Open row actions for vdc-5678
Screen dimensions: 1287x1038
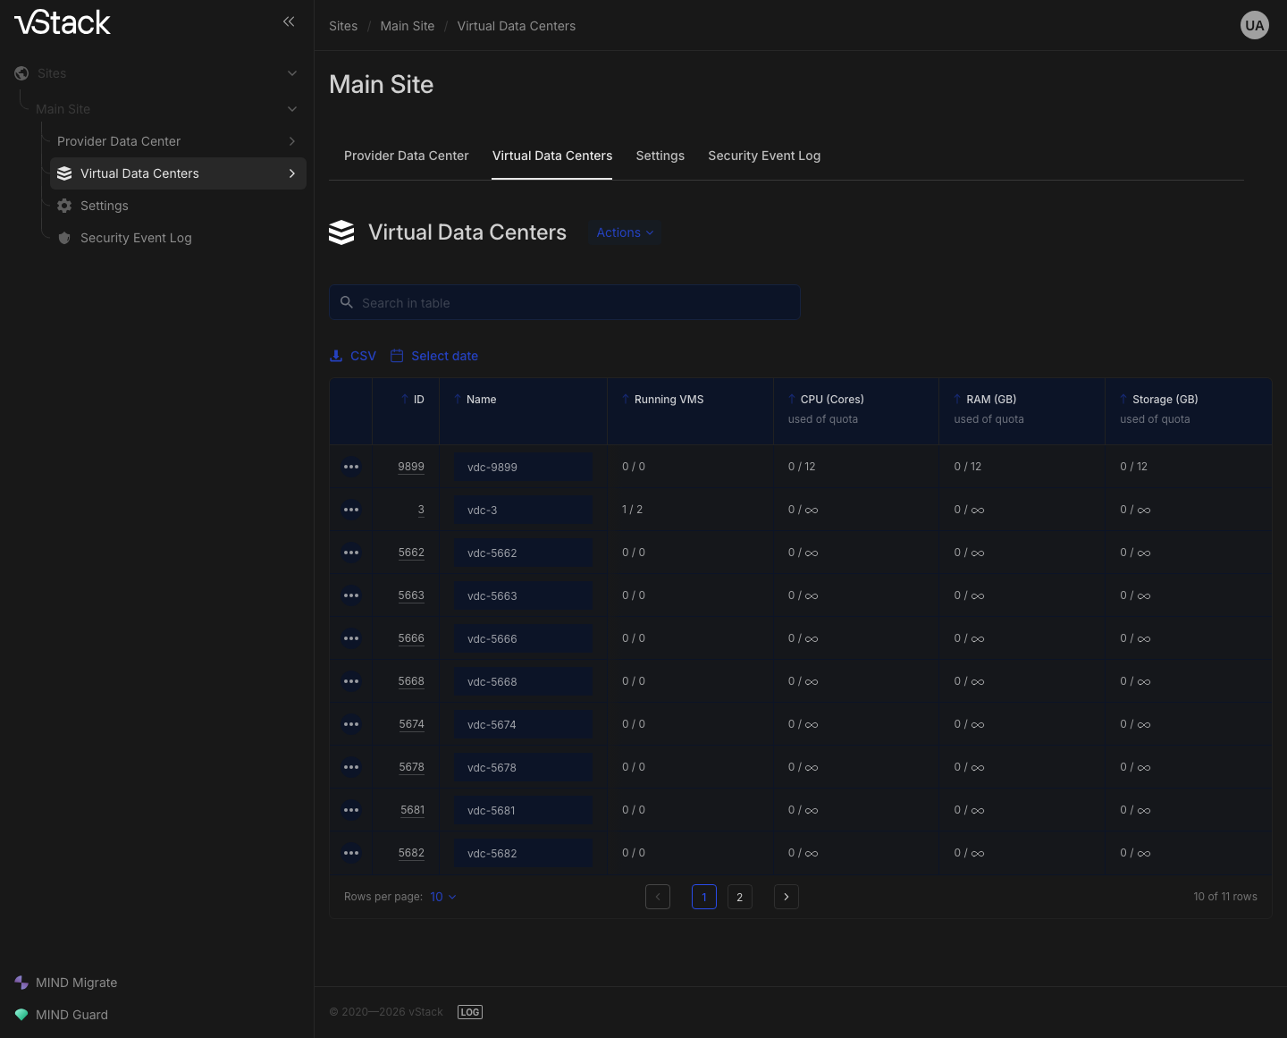pos(351,767)
